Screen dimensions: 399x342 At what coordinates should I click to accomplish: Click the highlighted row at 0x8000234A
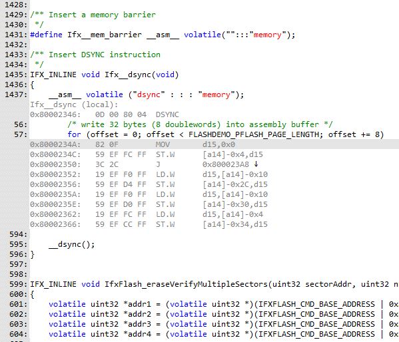(214, 144)
